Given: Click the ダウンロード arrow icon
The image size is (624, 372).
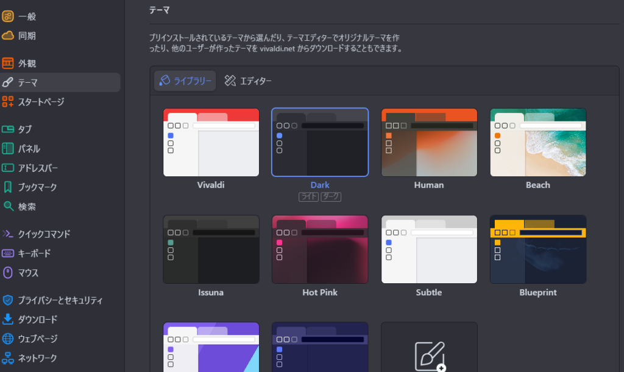Looking at the screenshot, I should (x=8, y=319).
